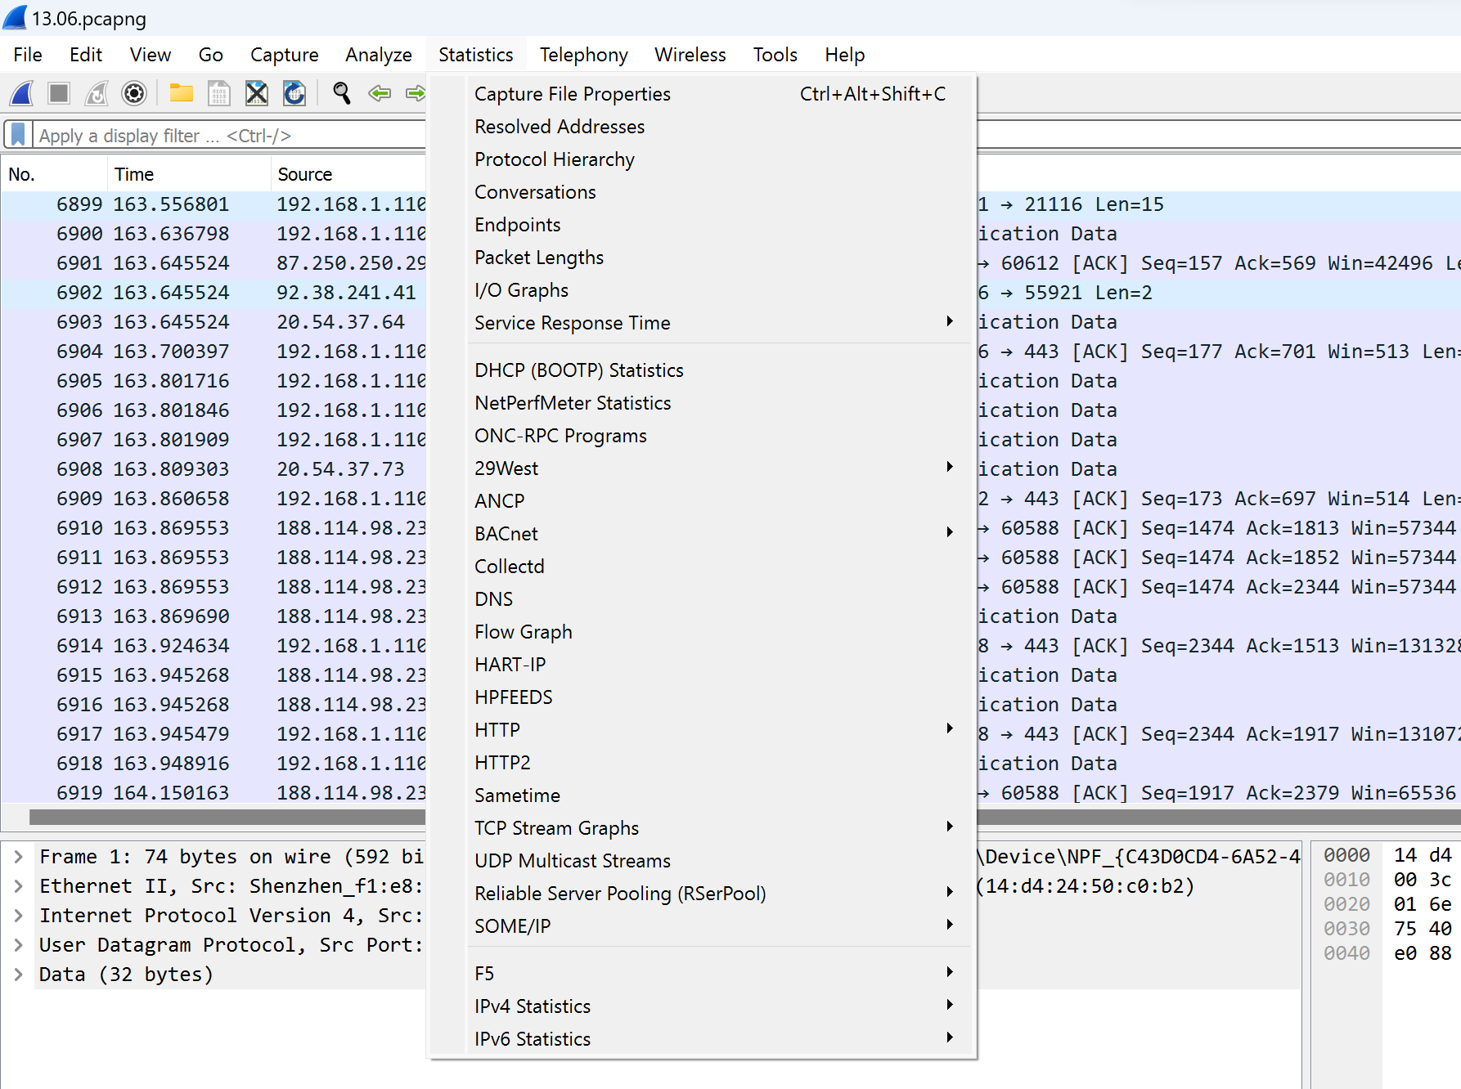Open the File menu
Screen dimensions: 1461x1089
[x=28, y=55]
